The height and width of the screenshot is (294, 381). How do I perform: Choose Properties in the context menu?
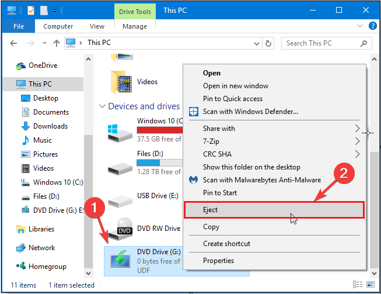[274, 261]
